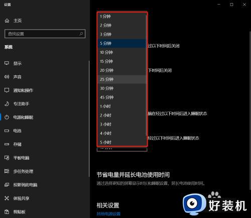Select 30 分钟 in the dropdown list
This screenshot has height=218, width=251.
[x=121, y=88]
